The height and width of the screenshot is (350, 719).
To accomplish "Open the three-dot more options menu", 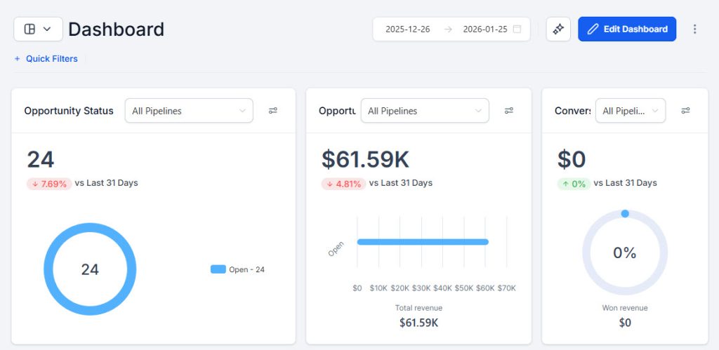I will tap(695, 29).
